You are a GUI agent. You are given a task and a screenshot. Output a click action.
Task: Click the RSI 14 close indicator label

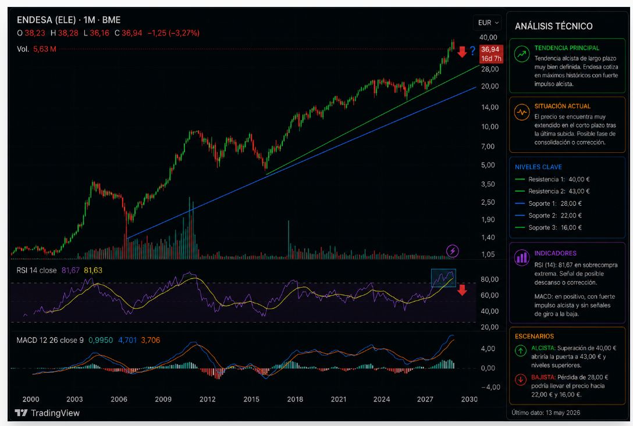point(36,270)
